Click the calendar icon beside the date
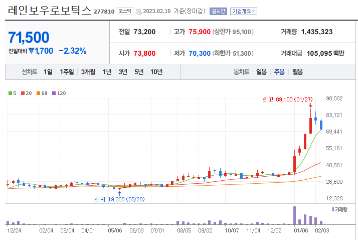Screen dimensions: 358x240 [138, 12]
